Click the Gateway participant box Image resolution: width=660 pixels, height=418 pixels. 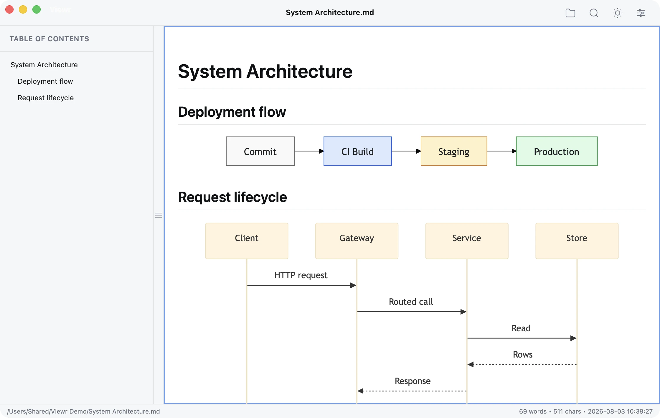[x=357, y=241]
